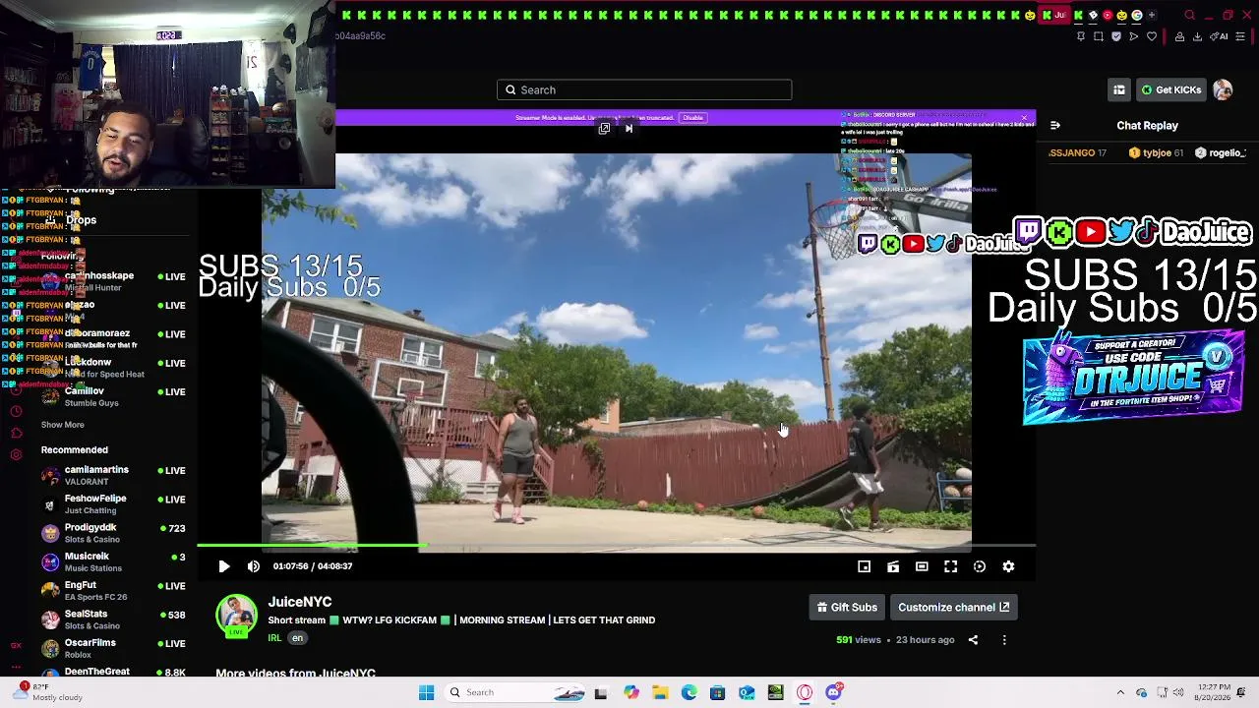
Task: Click JuiceNYC channel avatar
Action: coord(236,616)
